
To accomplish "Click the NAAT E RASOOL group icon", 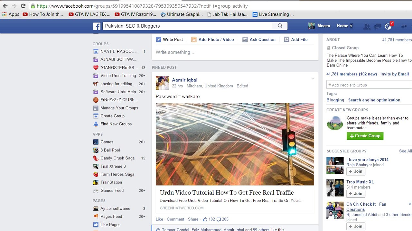I will click(96, 51).
